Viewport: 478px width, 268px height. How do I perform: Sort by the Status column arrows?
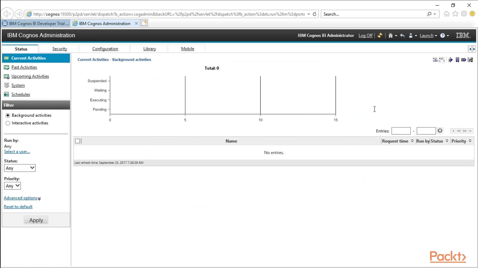tap(447, 141)
